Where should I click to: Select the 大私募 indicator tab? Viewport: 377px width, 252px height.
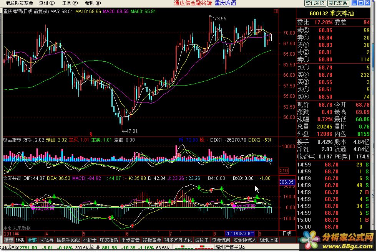(47, 240)
